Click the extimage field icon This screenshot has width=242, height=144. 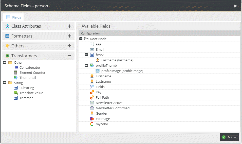pyautogui.click(x=92, y=119)
